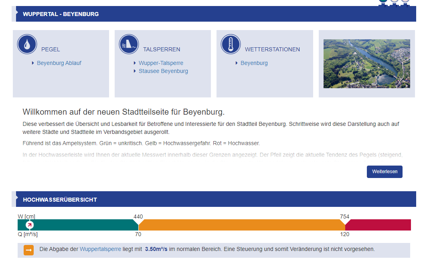The width and height of the screenshot is (427, 267).
Task: Click the Hochwasserübersicht header bar
Action: tap(216, 199)
